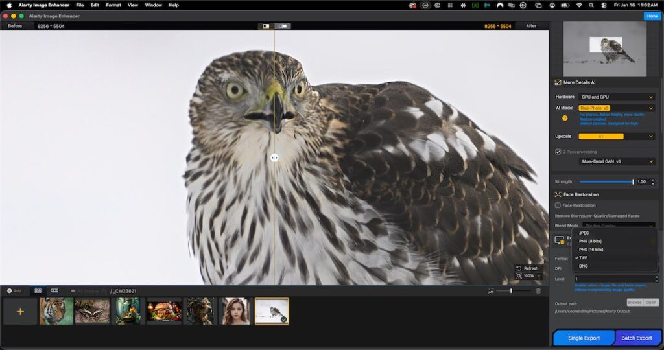Click the After label tab
Image resolution: width=664 pixels, height=350 pixels.
tap(531, 26)
